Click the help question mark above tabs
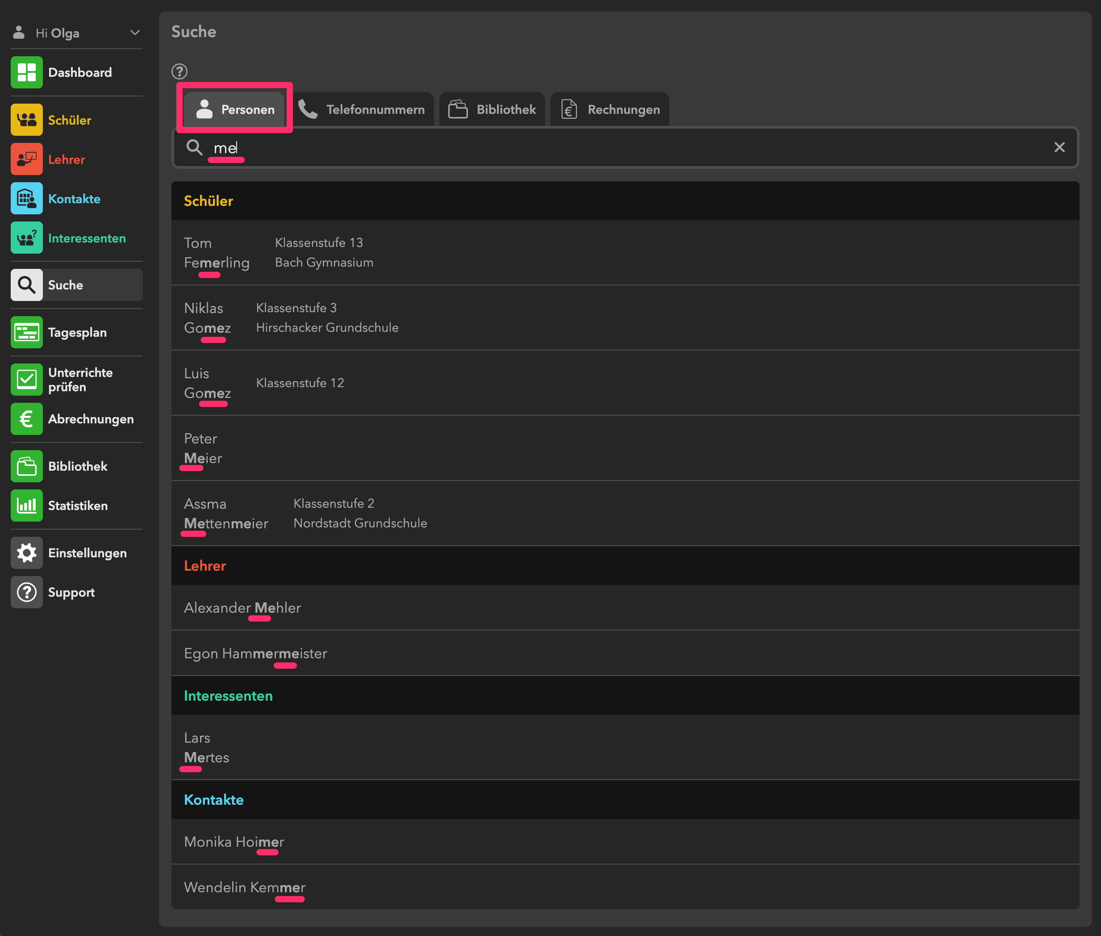 [179, 71]
